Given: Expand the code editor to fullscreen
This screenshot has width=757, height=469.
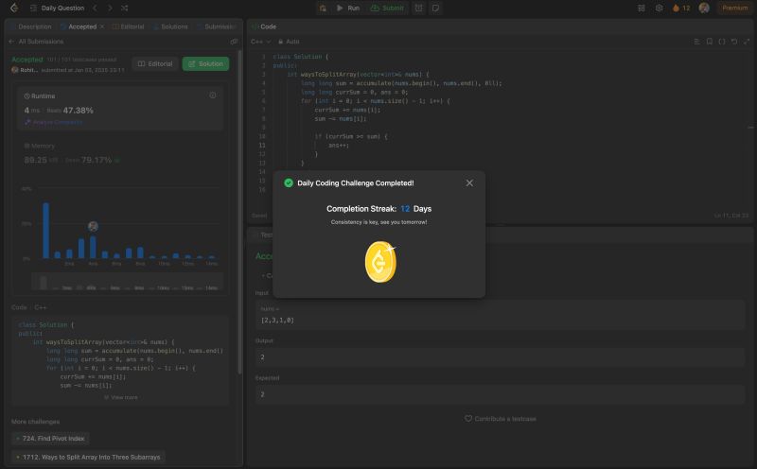Looking at the screenshot, I should pos(746,42).
